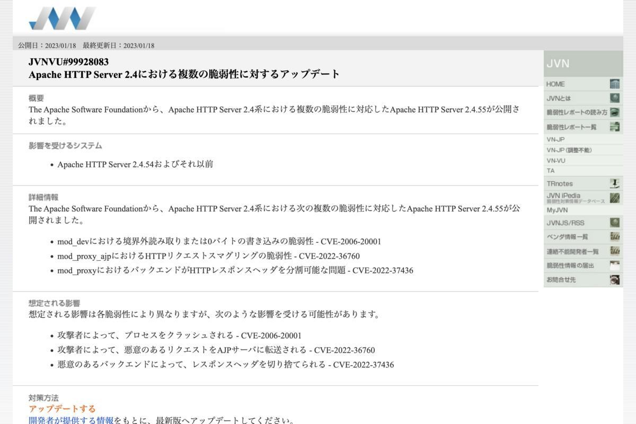Screen dimensions: 636x424
Task: Open the VN-JP sidebar menu item
Action: [x=555, y=139]
